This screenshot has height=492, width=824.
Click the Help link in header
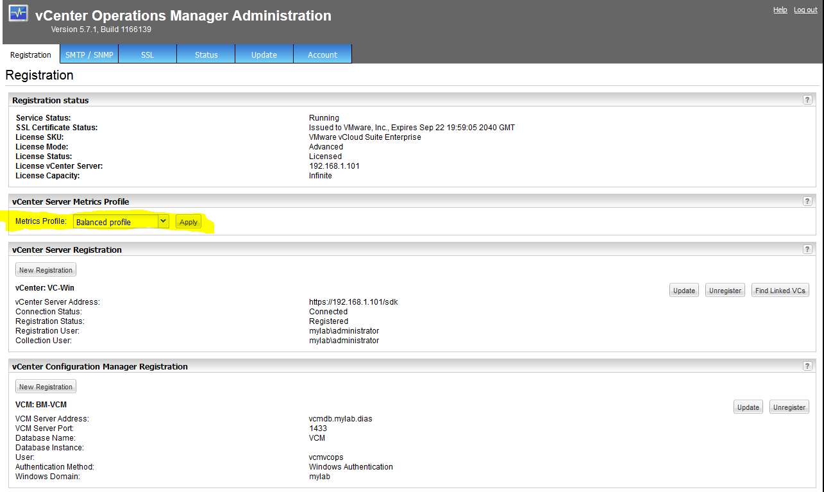[x=780, y=10]
